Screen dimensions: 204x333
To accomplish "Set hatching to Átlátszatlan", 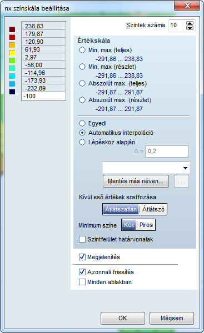I will pyautogui.click(x=121, y=209).
